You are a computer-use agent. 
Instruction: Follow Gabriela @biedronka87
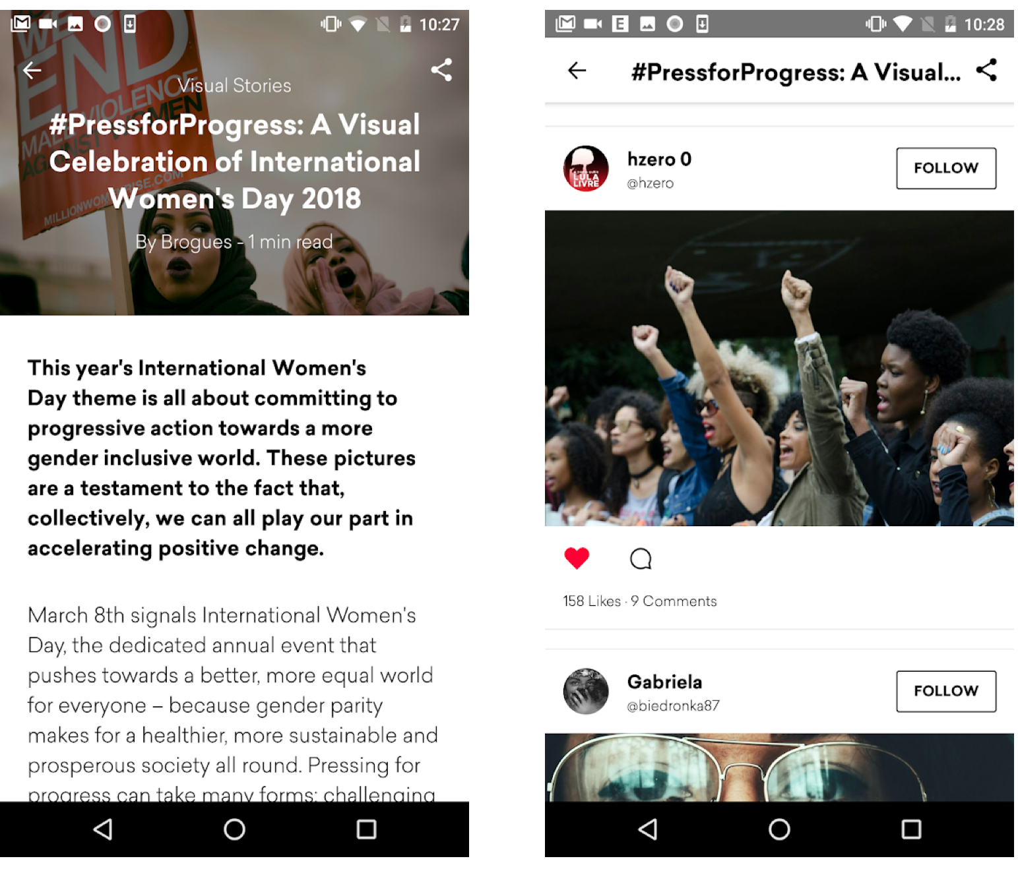tap(945, 691)
